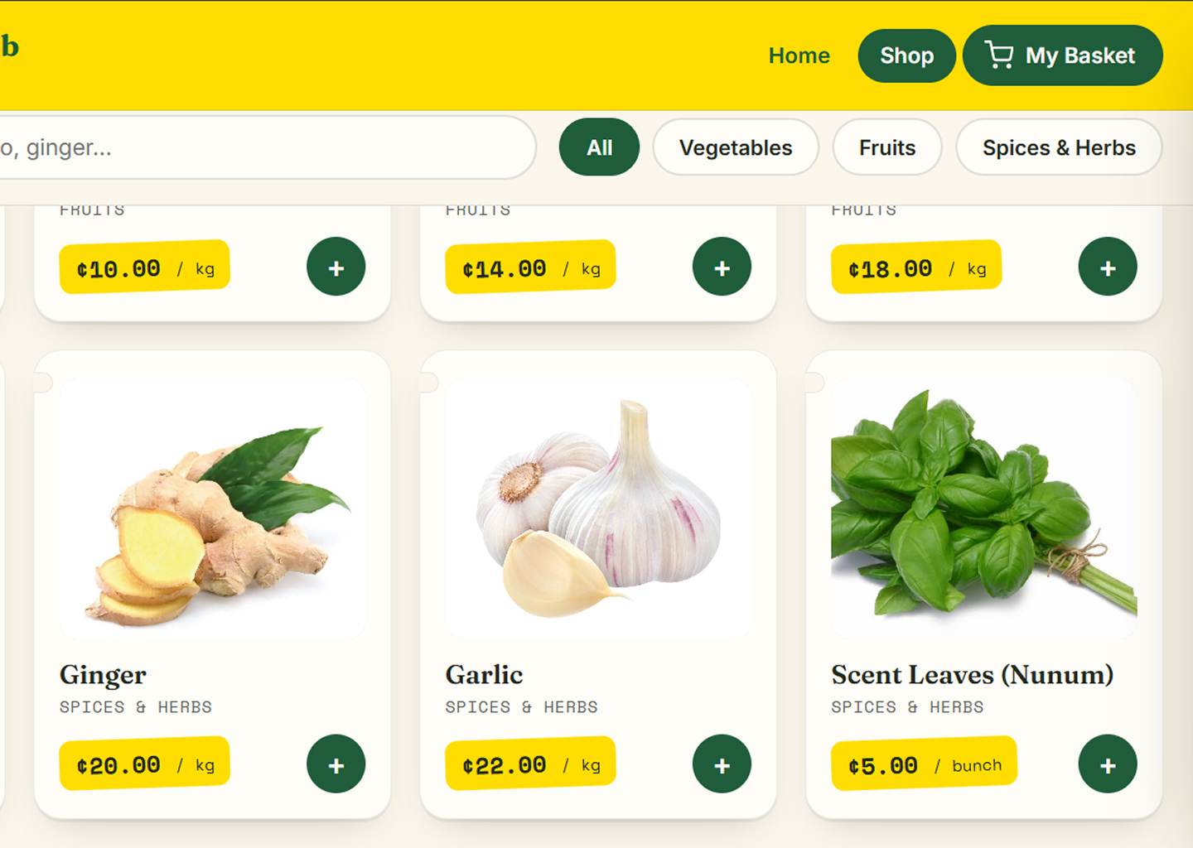This screenshot has width=1193, height=848.
Task: Click the ¢14.00 / kg price tag
Action: (530, 267)
